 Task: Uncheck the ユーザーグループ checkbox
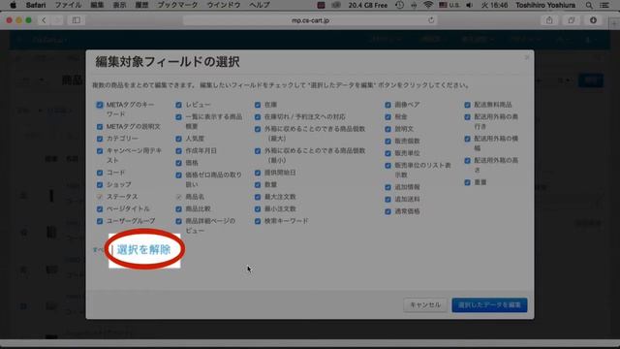(x=100, y=221)
